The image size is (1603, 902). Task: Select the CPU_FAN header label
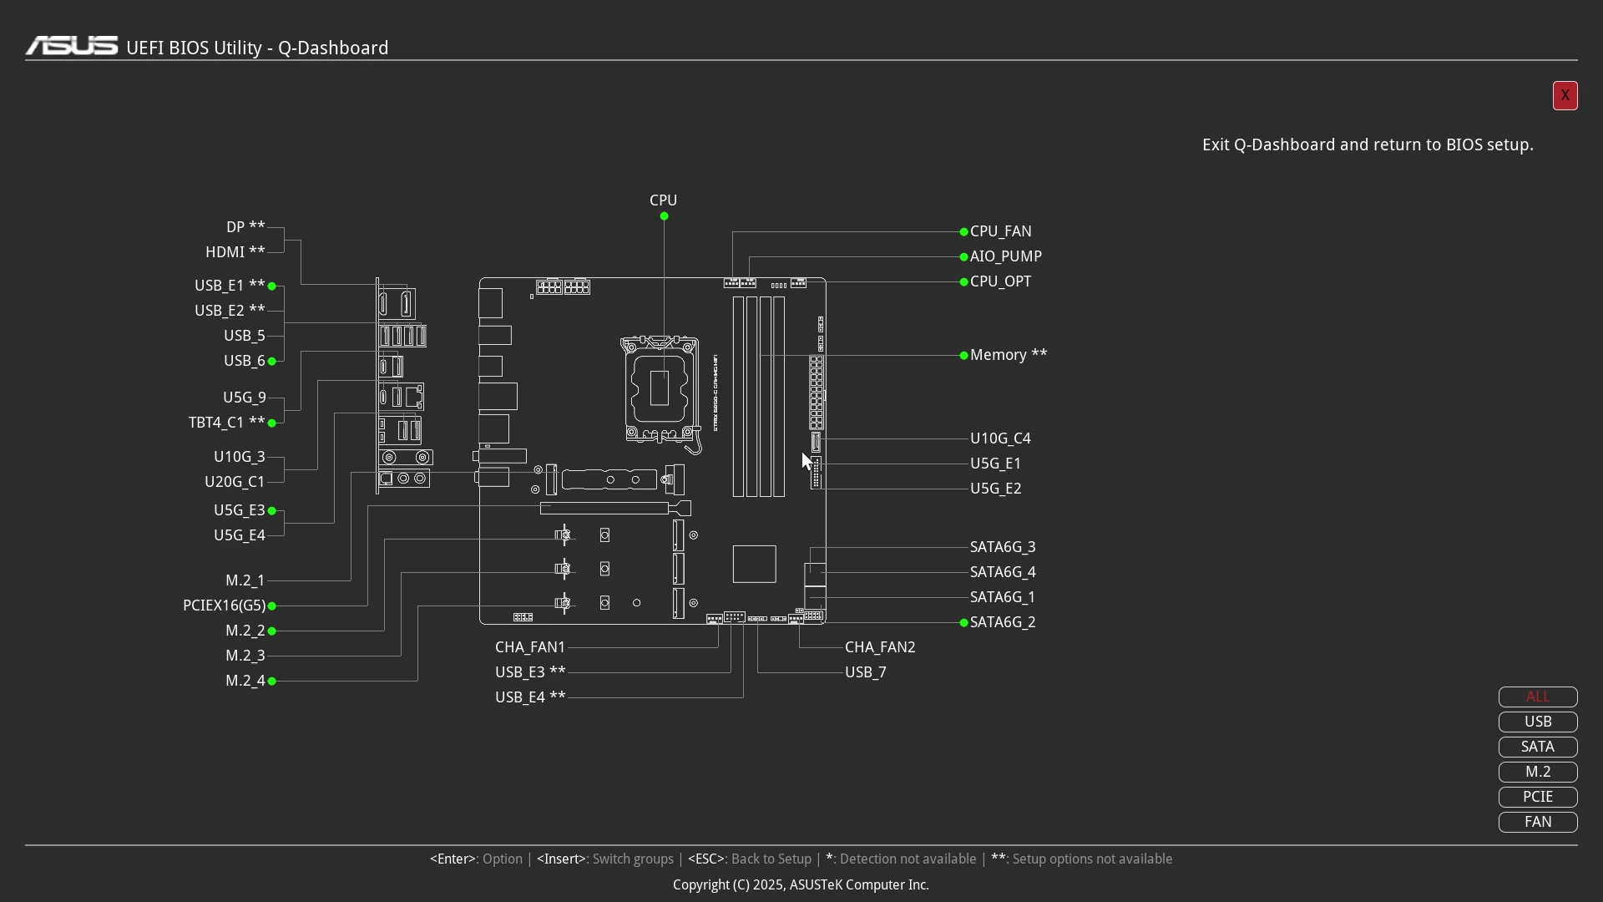pyautogui.click(x=1000, y=231)
